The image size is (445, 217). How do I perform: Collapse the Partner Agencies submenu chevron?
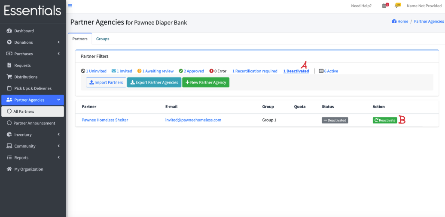[x=59, y=100]
